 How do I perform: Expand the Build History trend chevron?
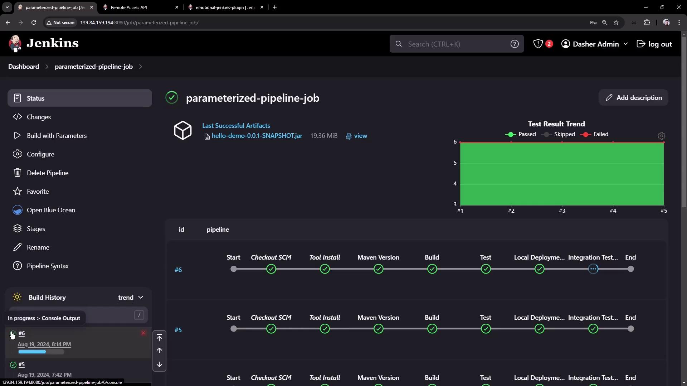(141, 298)
